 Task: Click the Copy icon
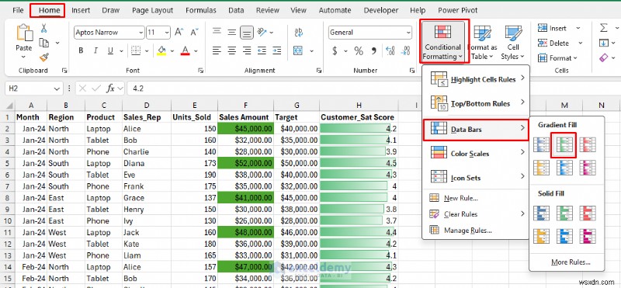pos(44,43)
